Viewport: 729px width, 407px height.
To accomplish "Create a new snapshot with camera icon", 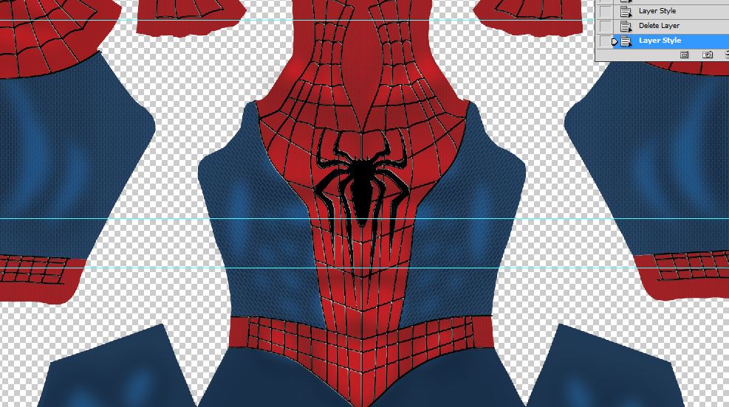I will (x=708, y=55).
